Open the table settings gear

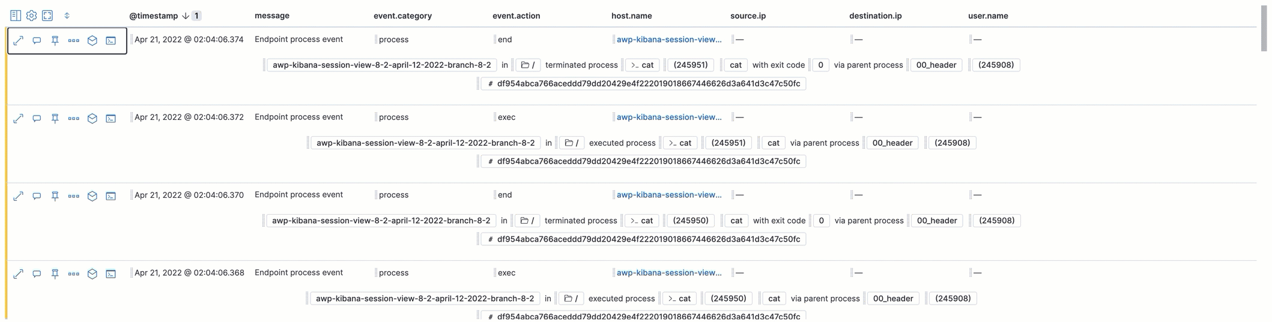31,16
